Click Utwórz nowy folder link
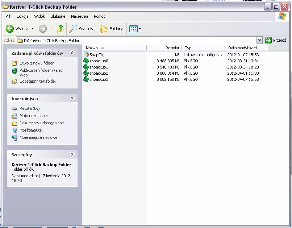The height and width of the screenshot is (228, 292). pos(37,63)
